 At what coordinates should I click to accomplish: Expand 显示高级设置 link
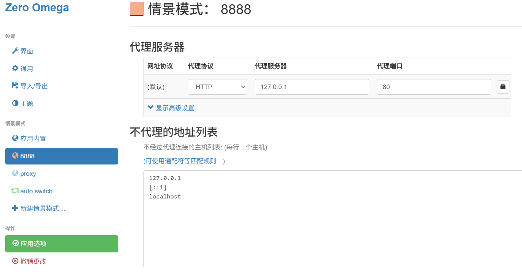pyautogui.click(x=175, y=108)
